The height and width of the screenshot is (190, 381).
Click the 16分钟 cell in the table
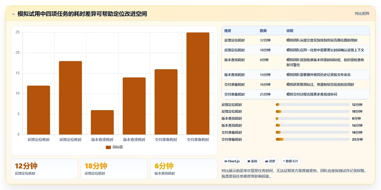coord(265,85)
